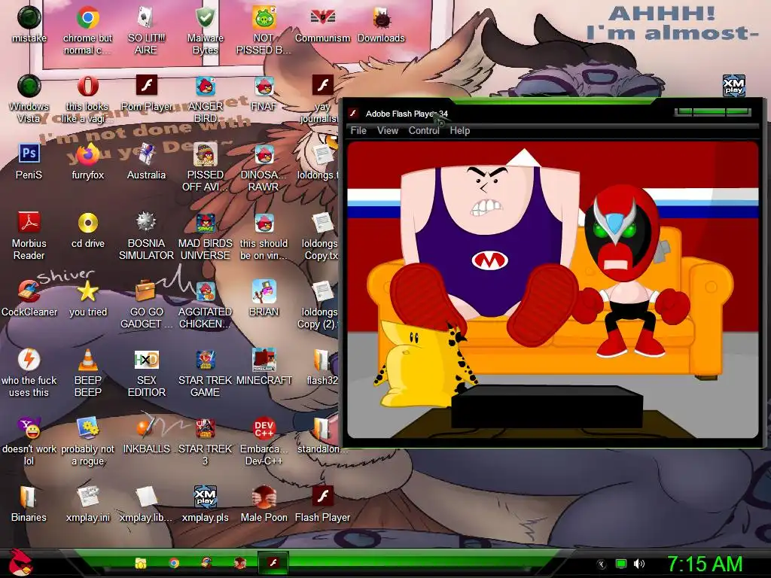Open the Flash Player desktop icon in bottom row
This screenshot has height=578, width=771.
click(322, 503)
